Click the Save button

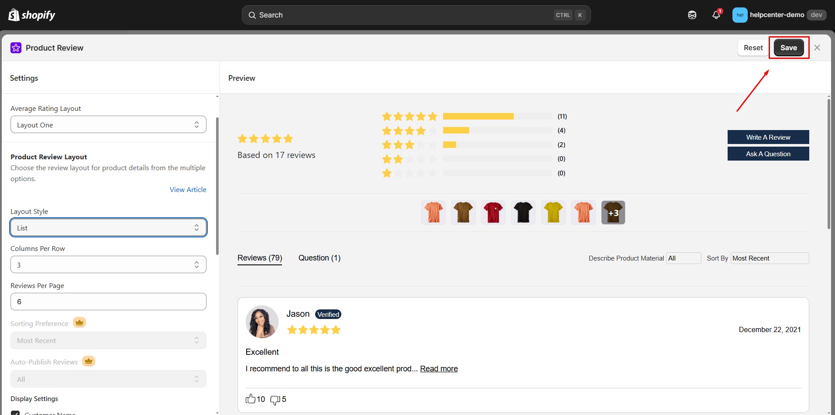(788, 48)
